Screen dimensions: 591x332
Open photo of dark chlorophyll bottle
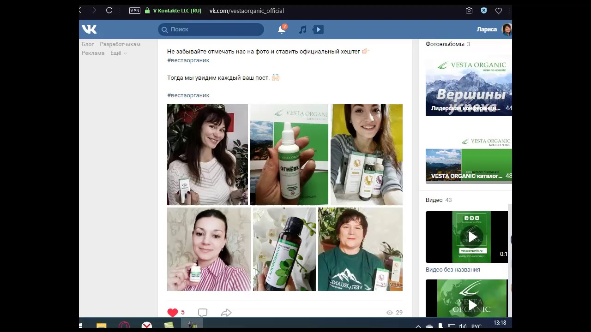tap(284, 249)
